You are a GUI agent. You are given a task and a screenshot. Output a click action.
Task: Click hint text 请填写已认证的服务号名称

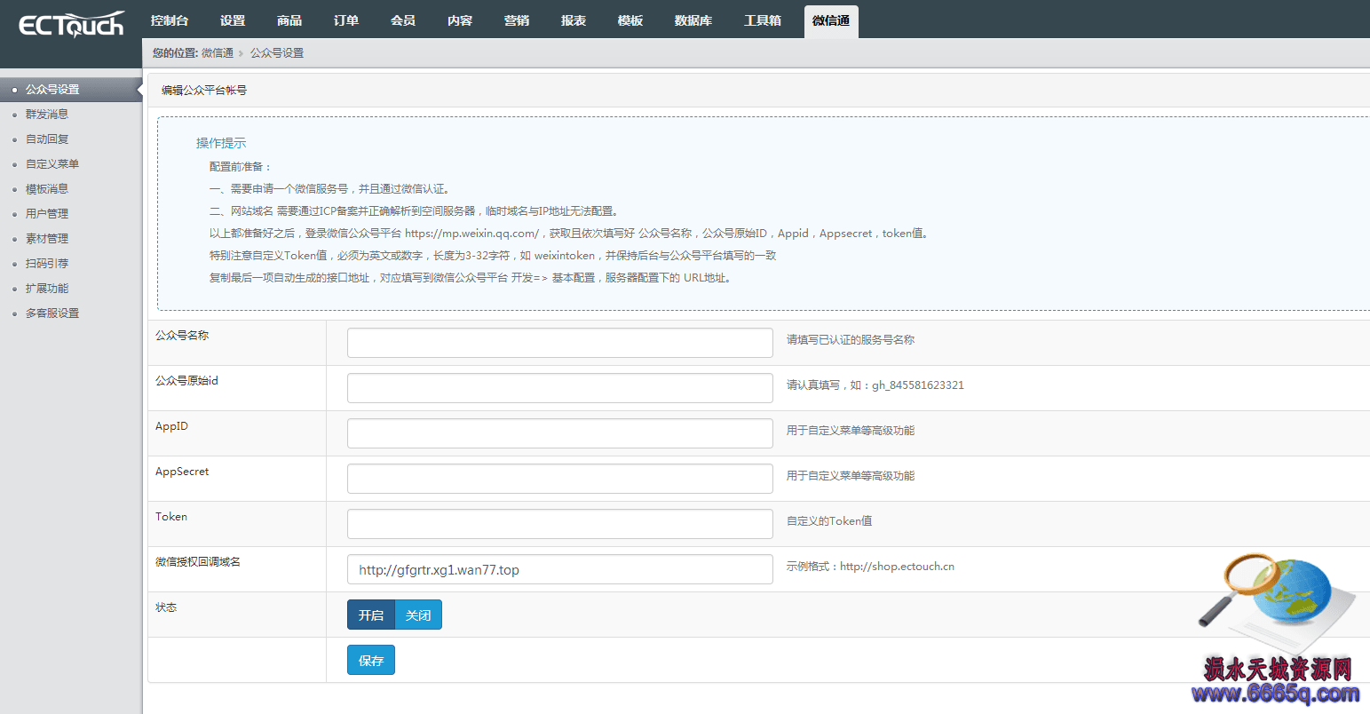(x=851, y=340)
